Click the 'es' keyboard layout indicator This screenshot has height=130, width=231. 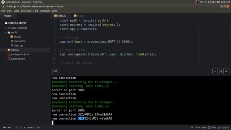[x=205, y=2]
